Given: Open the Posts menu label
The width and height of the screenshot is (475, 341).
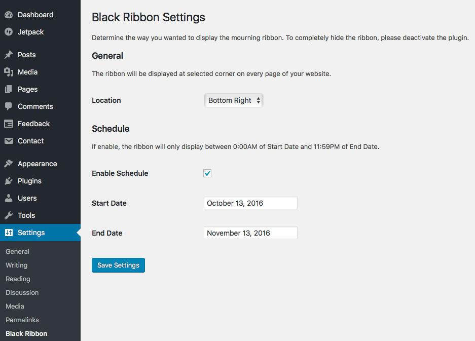Looking at the screenshot, I should (27, 55).
